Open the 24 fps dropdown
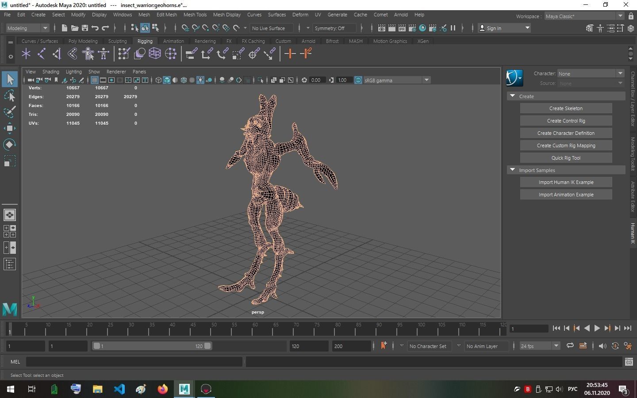 coord(539,346)
